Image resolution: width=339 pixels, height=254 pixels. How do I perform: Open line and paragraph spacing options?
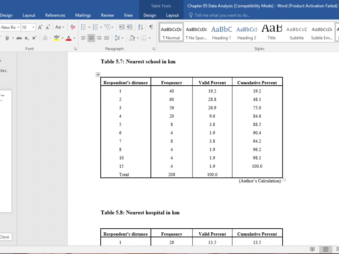tap(117, 38)
